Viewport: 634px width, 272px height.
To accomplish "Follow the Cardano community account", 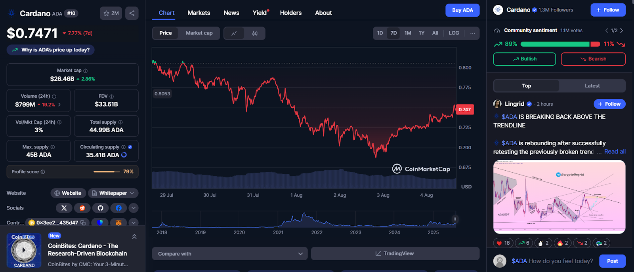I will (x=608, y=10).
